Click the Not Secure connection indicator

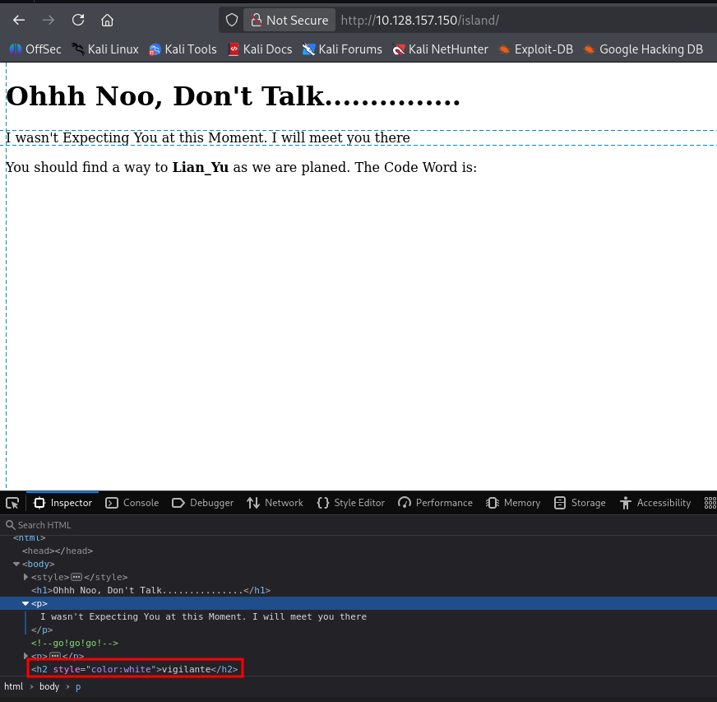(289, 20)
